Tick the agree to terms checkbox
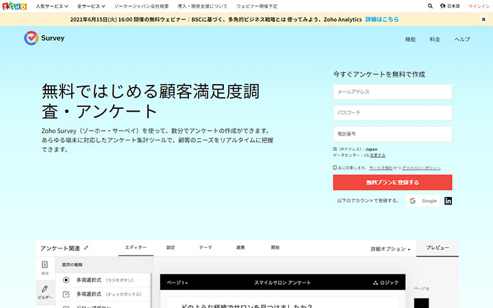 click(335, 168)
